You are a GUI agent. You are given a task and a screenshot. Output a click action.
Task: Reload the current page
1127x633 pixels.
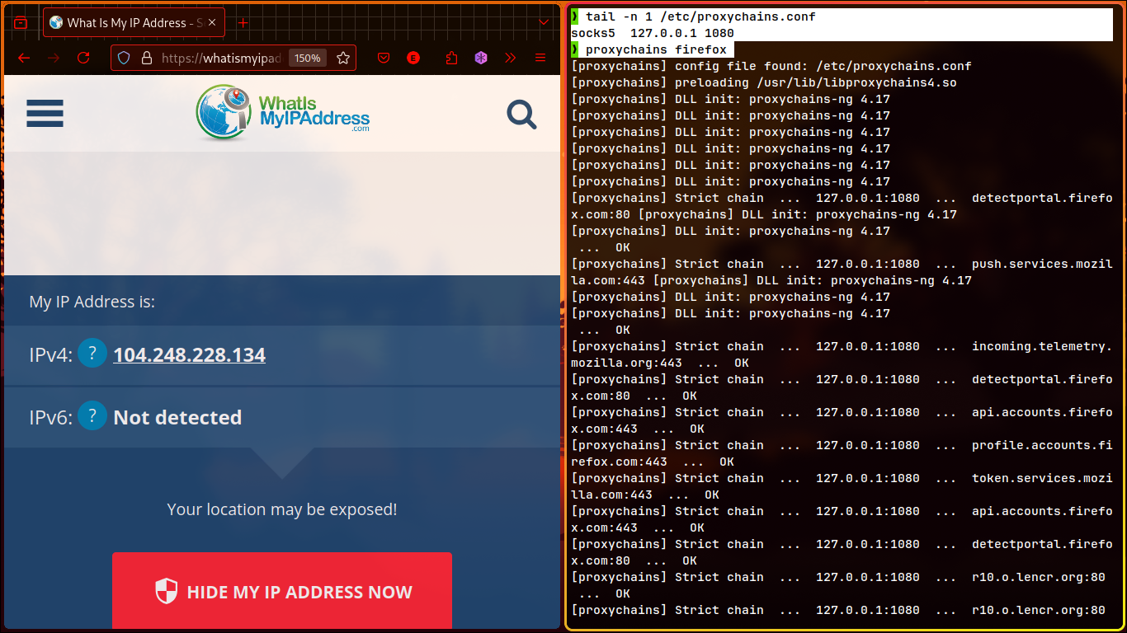83,58
